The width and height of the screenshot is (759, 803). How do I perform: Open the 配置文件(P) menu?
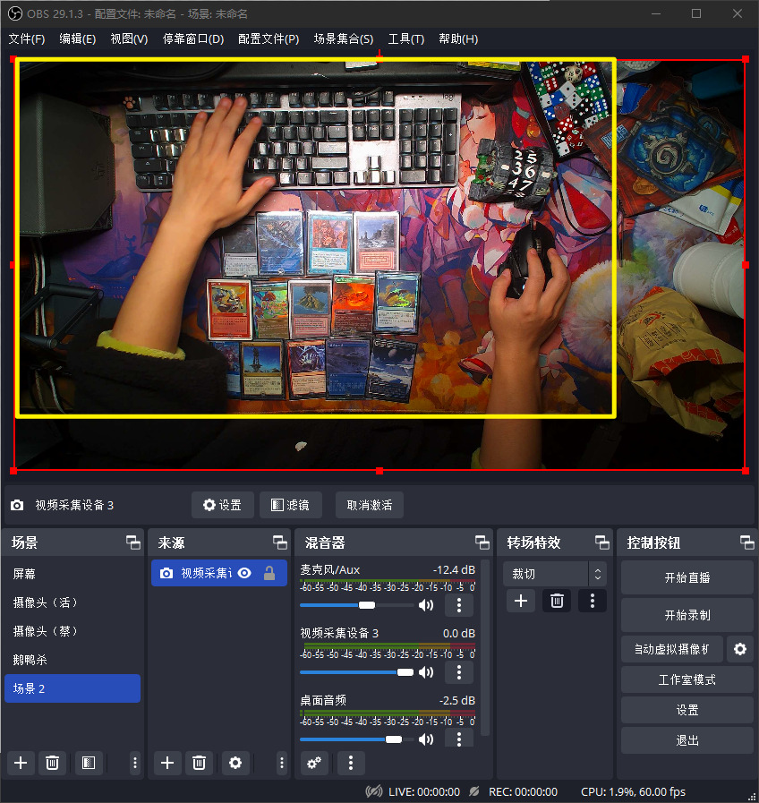pyautogui.click(x=269, y=38)
